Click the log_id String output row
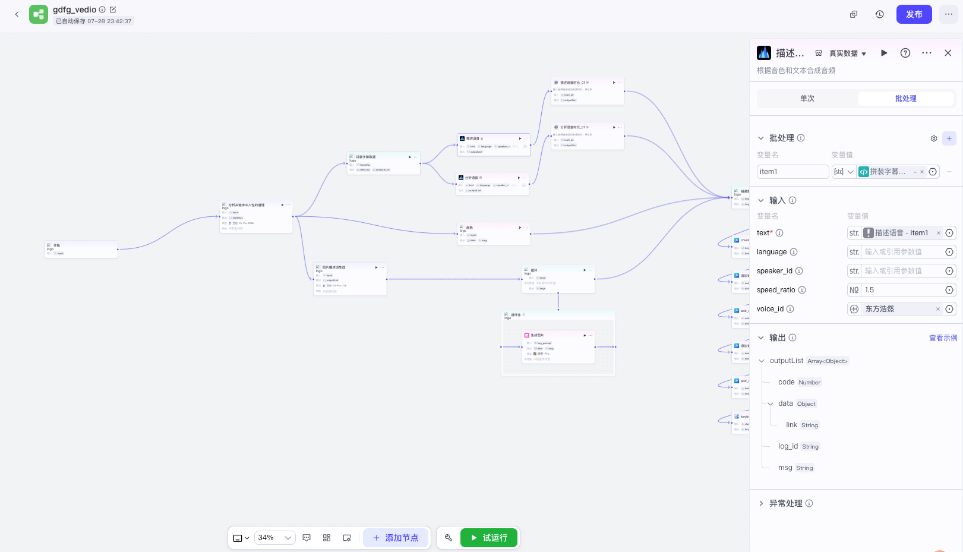 pos(799,446)
